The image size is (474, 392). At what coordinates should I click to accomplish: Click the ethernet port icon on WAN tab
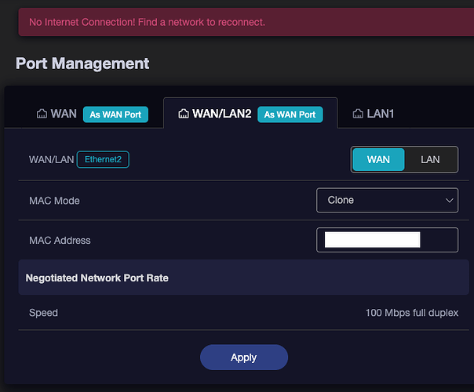click(42, 114)
